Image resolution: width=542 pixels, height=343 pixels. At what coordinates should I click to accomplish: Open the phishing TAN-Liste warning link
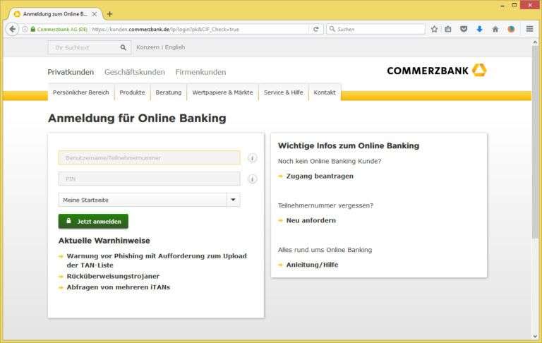(x=157, y=260)
